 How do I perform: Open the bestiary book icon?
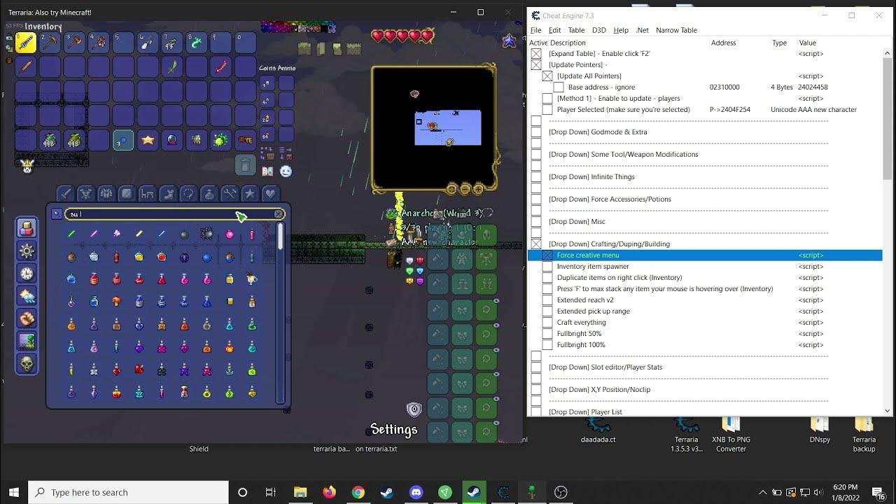pos(267,171)
